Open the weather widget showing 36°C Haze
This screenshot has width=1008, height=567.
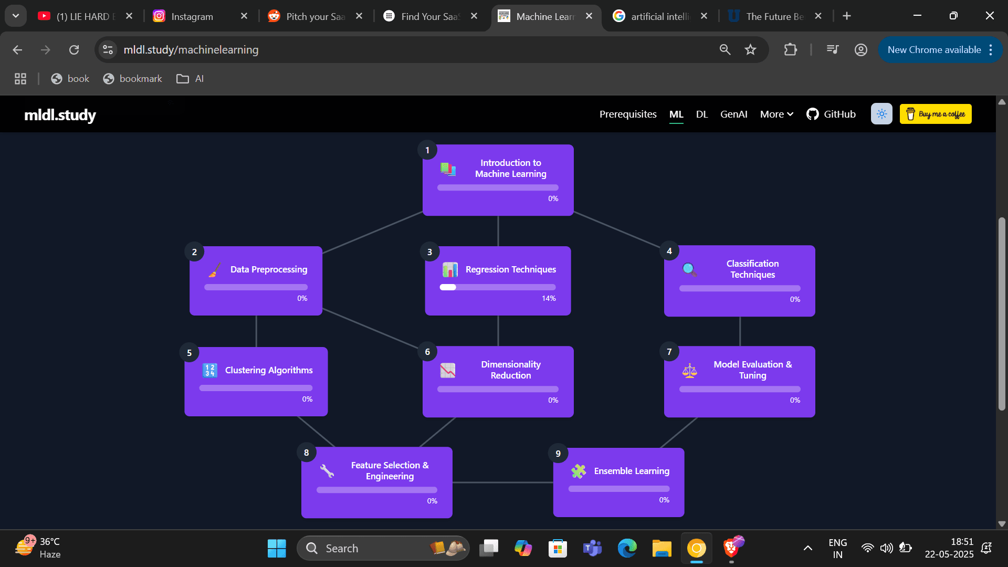coord(38,548)
